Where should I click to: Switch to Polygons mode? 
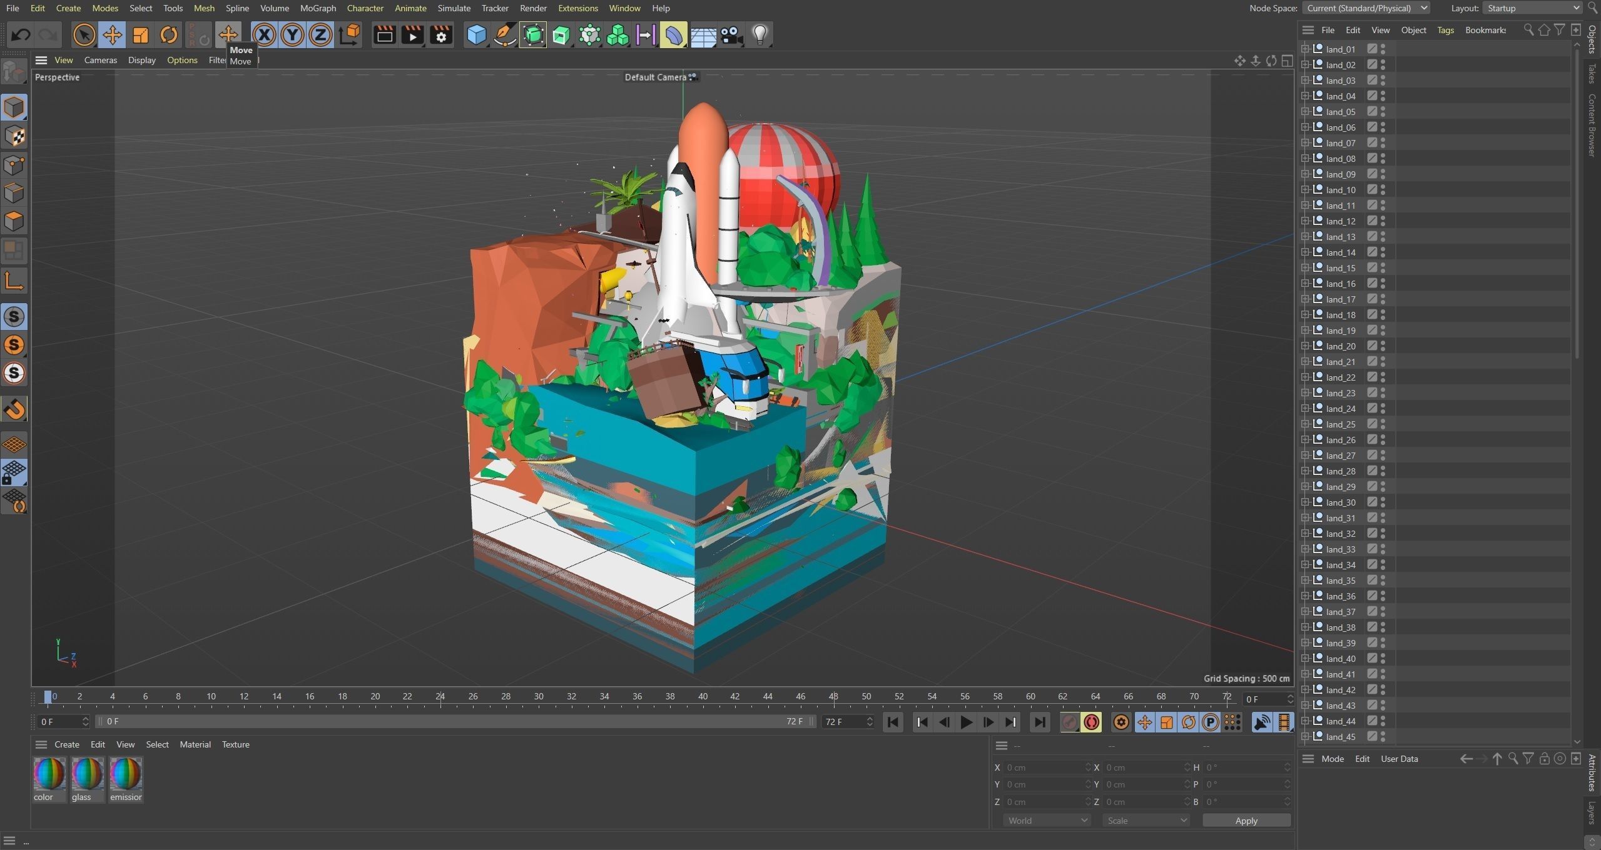pos(14,221)
